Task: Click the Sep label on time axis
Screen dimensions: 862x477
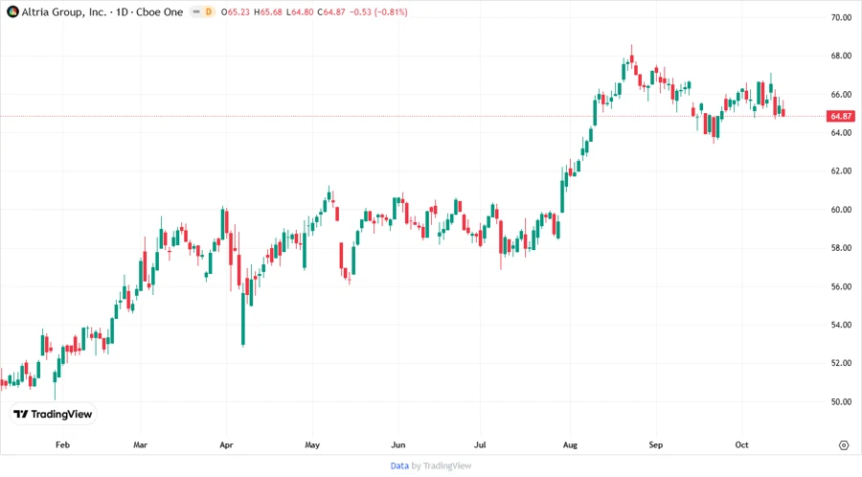Action: pyautogui.click(x=656, y=444)
